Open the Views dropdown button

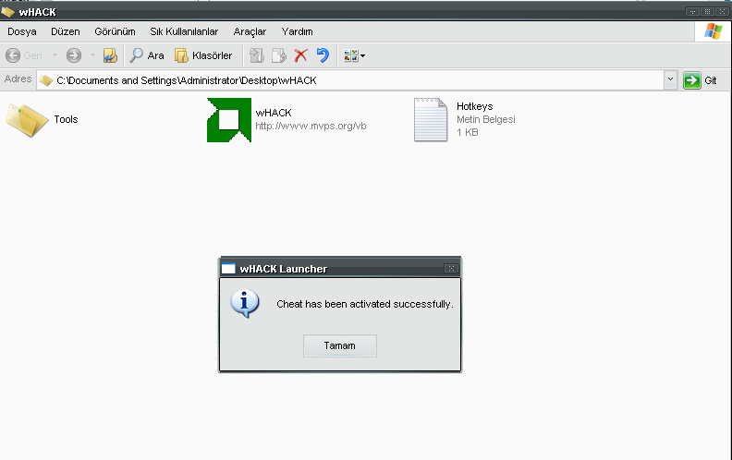[x=354, y=55]
